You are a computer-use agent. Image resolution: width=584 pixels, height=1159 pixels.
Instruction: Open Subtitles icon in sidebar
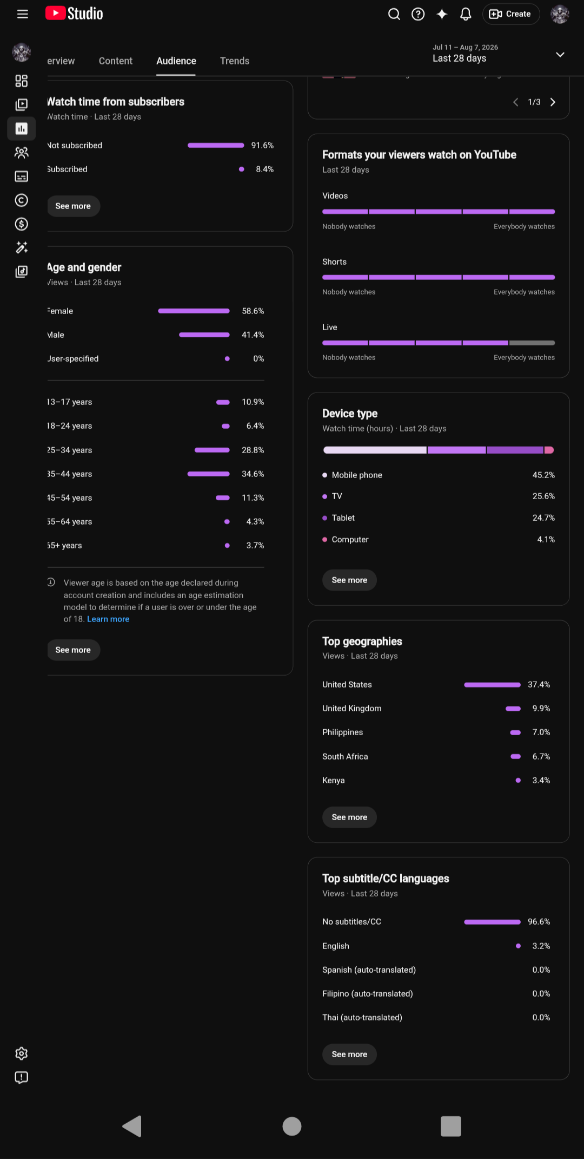click(21, 176)
